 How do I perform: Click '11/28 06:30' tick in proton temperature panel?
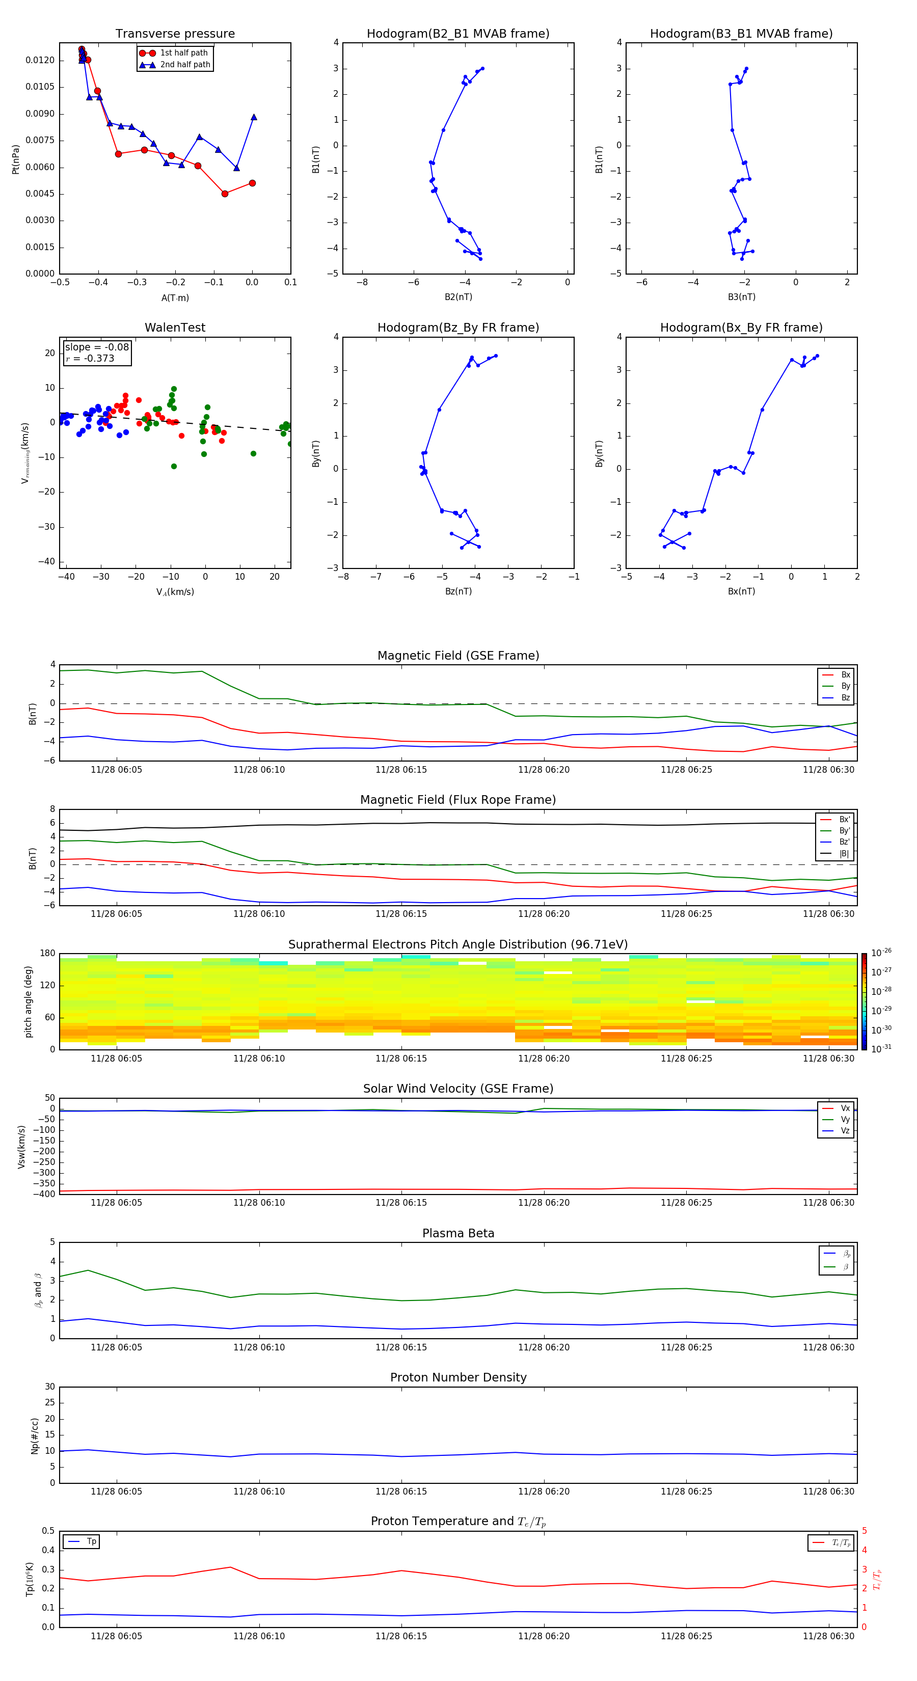[x=829, y=1636]
